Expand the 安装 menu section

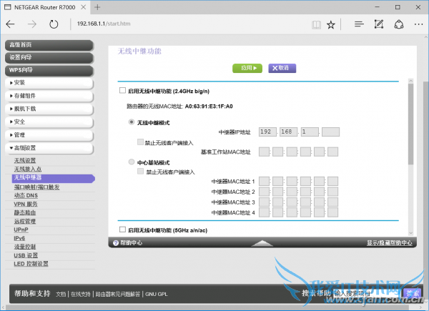click(x=49, y=83)
